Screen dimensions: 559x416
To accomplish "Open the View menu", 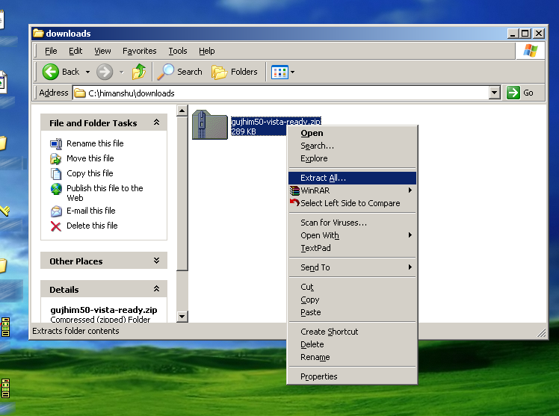I will click(102, 51).
